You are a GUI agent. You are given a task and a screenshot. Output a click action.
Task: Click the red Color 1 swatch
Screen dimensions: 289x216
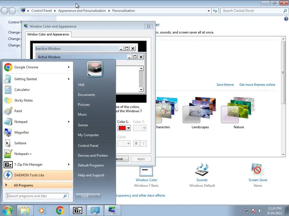122,128
